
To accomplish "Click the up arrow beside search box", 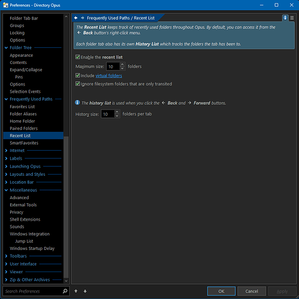I will tap(76, 291).
